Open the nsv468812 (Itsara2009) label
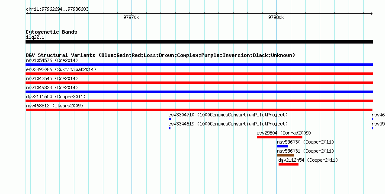 click(x=55, y=106)
